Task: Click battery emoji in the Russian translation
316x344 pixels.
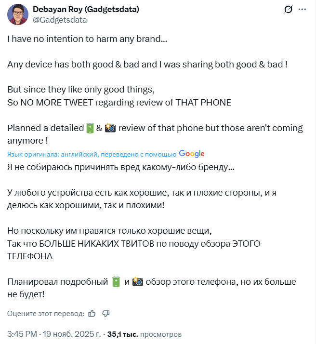Action: click(116, 281)
